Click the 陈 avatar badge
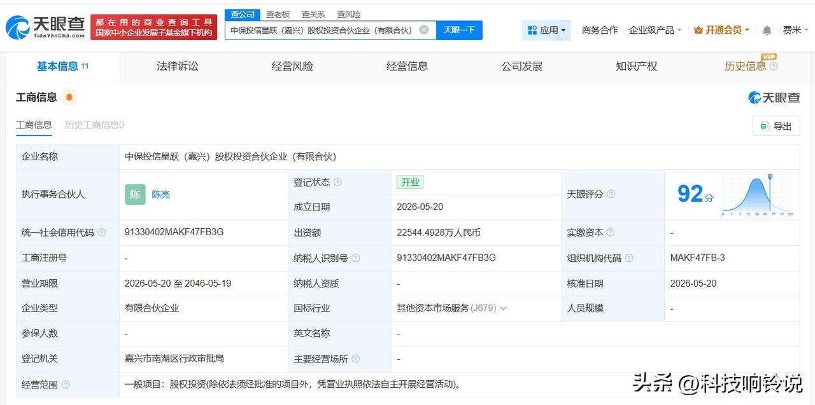 click(135, 195)
